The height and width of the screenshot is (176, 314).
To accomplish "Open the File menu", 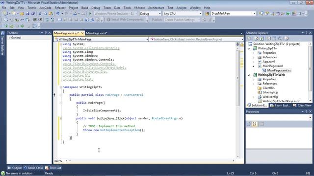I will (x=4, y=8).
